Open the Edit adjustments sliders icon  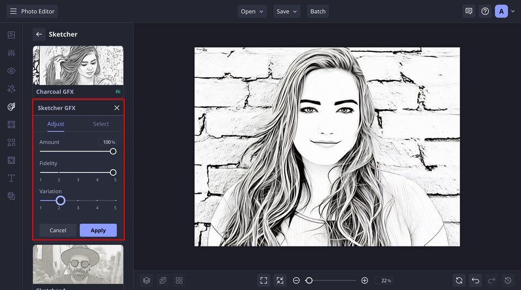[11, 53]
